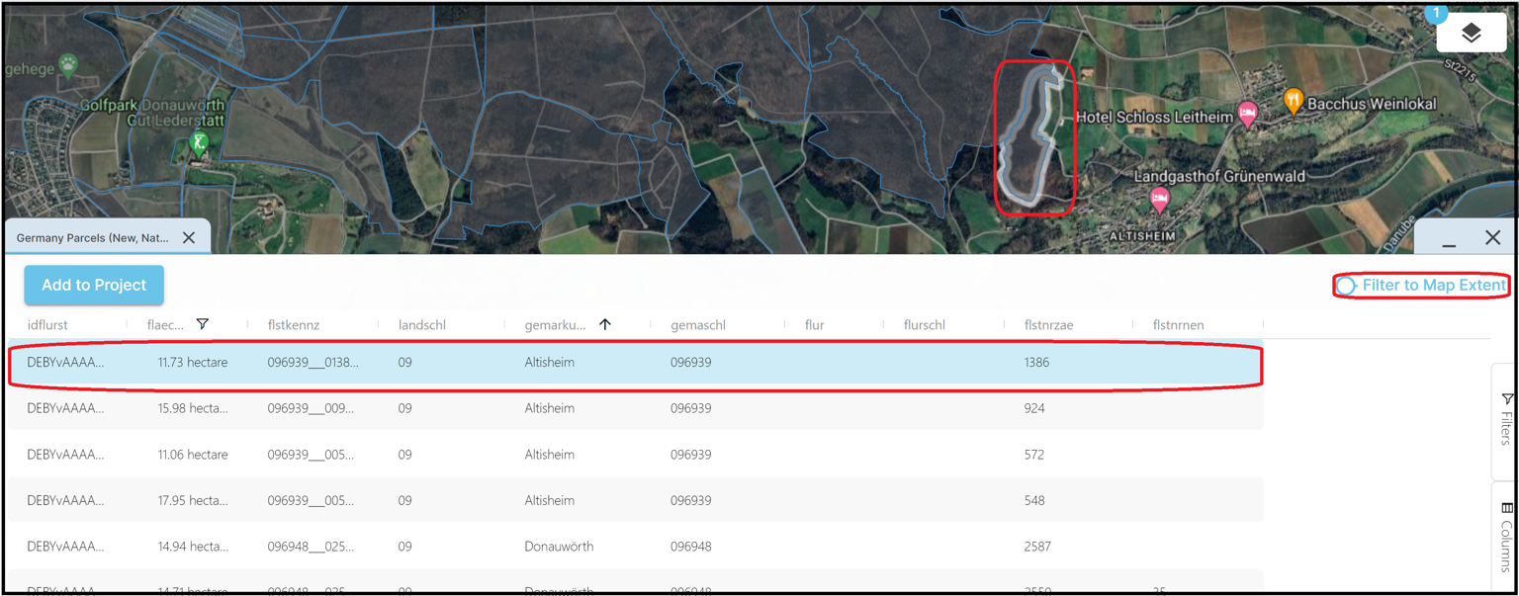Click the blue badge showing 1 above layers icon
The width and height of the screenshot is (1519, 596).
coord(1434,13)
